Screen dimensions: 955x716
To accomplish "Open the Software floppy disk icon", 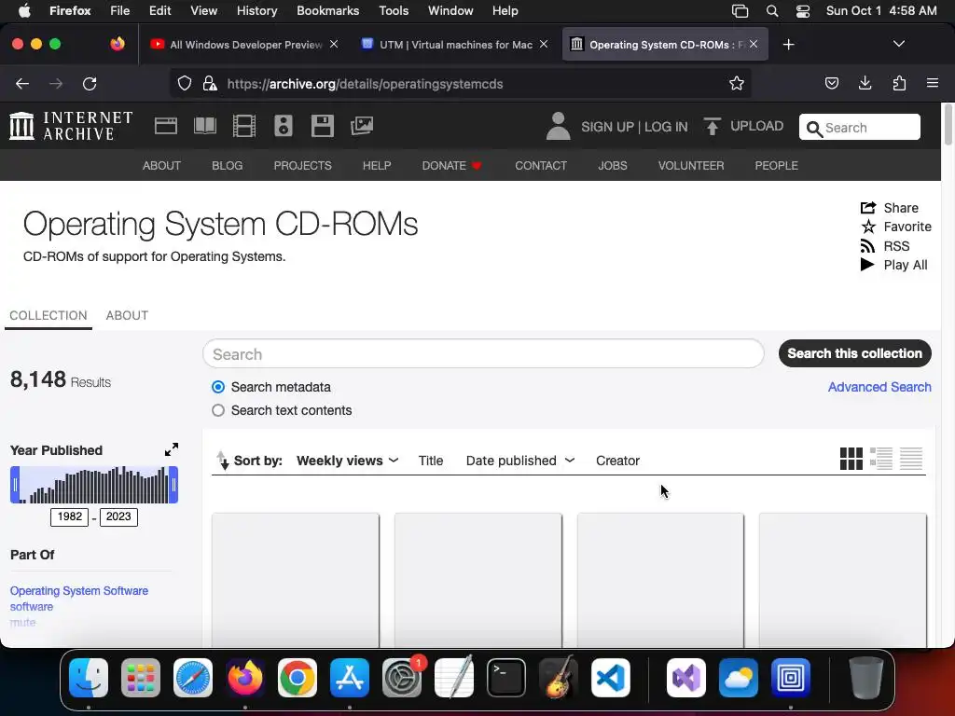I will coord(322,126).
